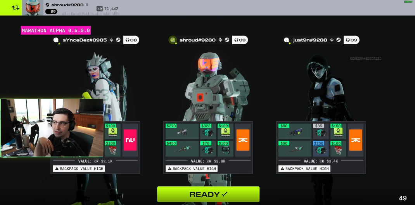Click the shroud#9280 name in top bar
The height and width of the screenshot is (205, 415).
[67, 5]
